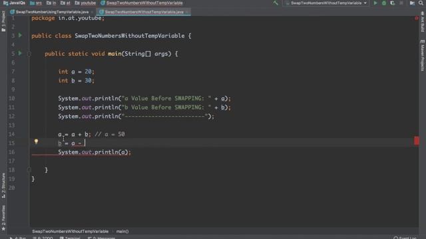Click the Build project hammer icon
The image size is (426, 239).
point(276,3)
